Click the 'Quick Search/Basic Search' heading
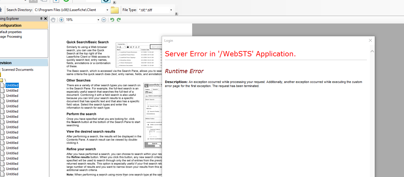404x177 pixels. tap(88, 42)
